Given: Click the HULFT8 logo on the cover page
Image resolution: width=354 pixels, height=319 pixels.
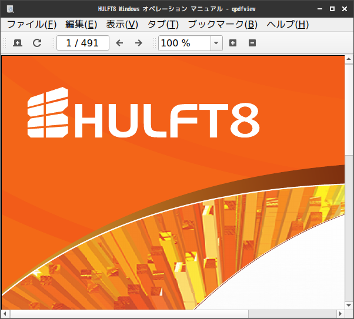Looking at the screenshot, I should [143, 113].
